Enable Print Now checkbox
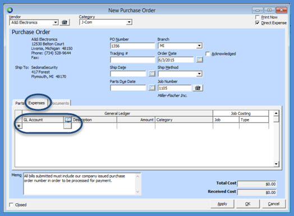Screen dimensions: 294x216 tap(258, 17)
